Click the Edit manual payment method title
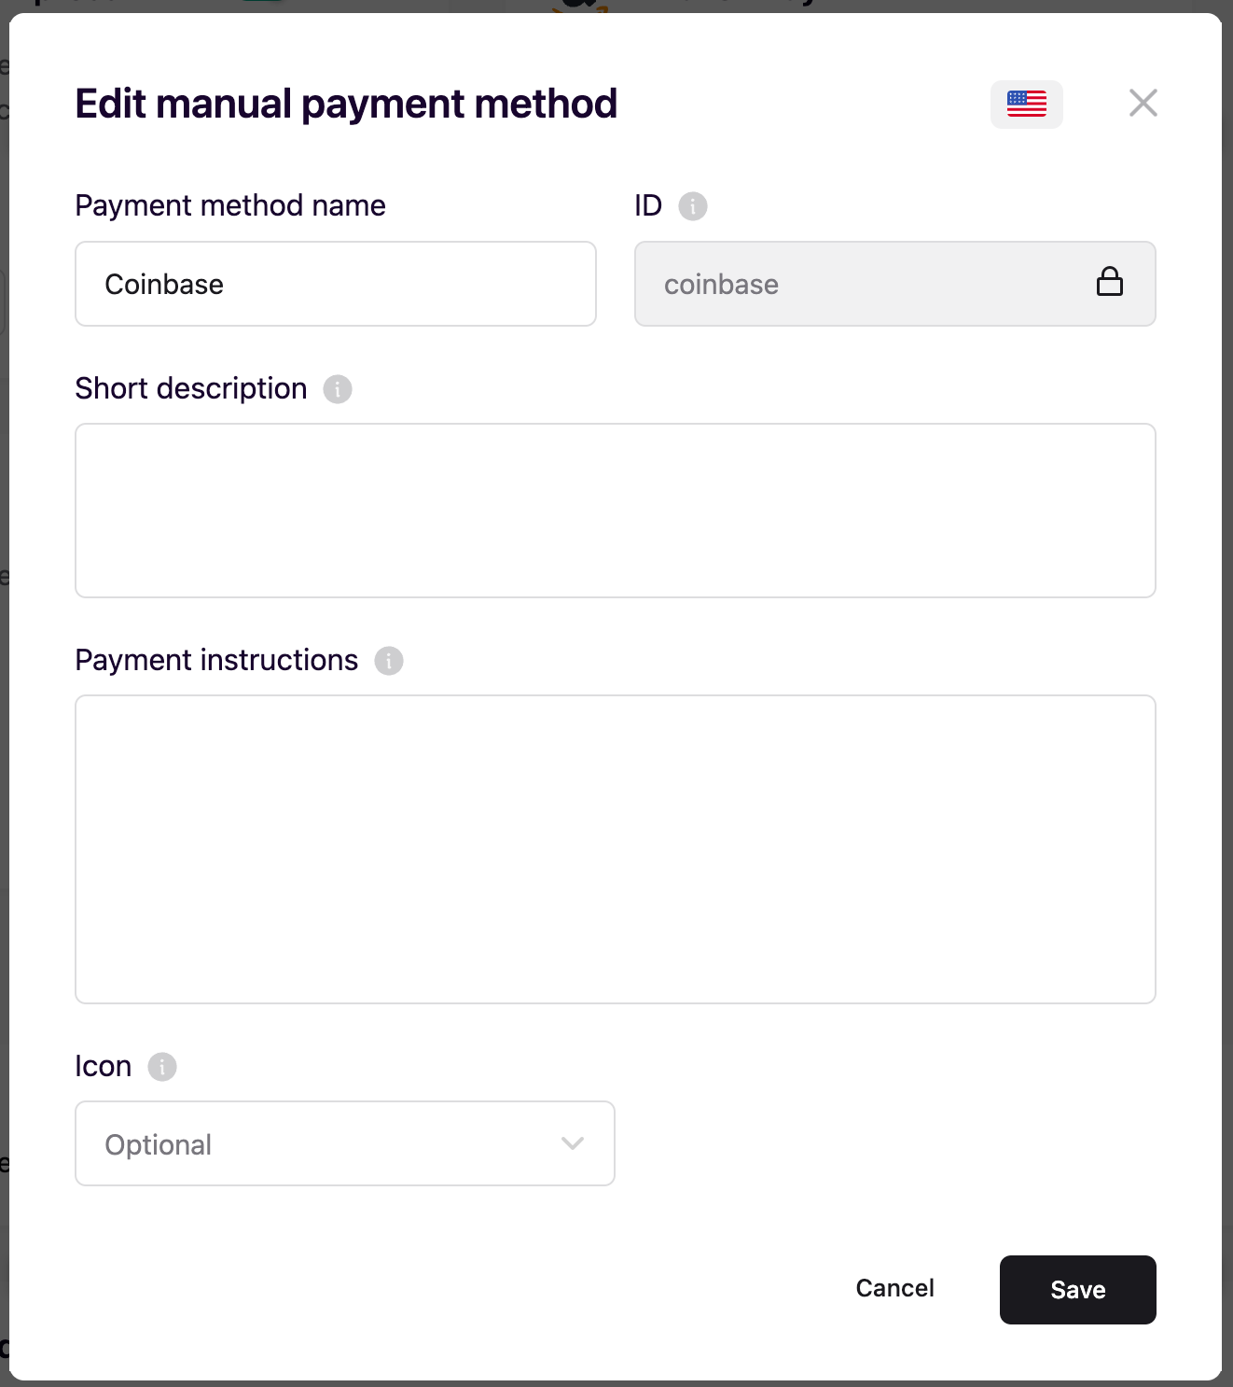 (346, 104)
